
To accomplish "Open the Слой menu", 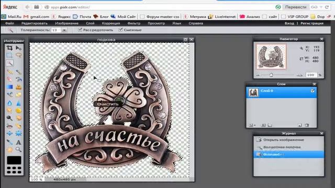I will coord(90,23).
